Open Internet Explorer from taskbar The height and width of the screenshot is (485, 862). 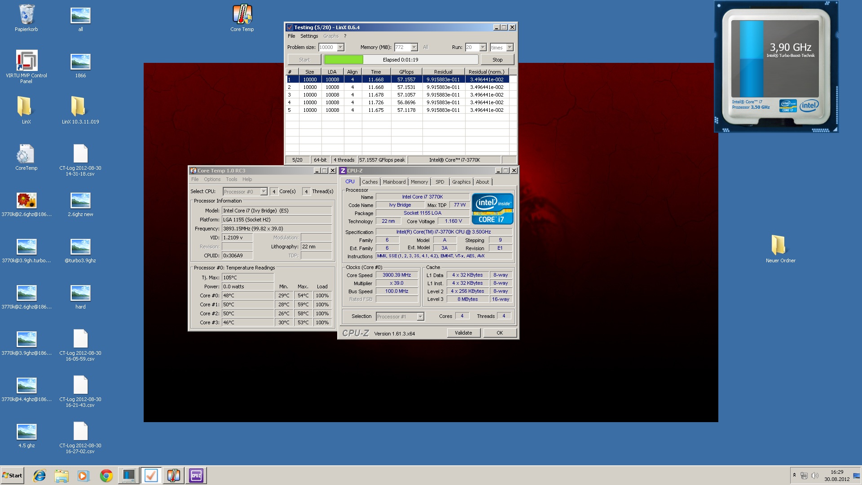[40, 476]
